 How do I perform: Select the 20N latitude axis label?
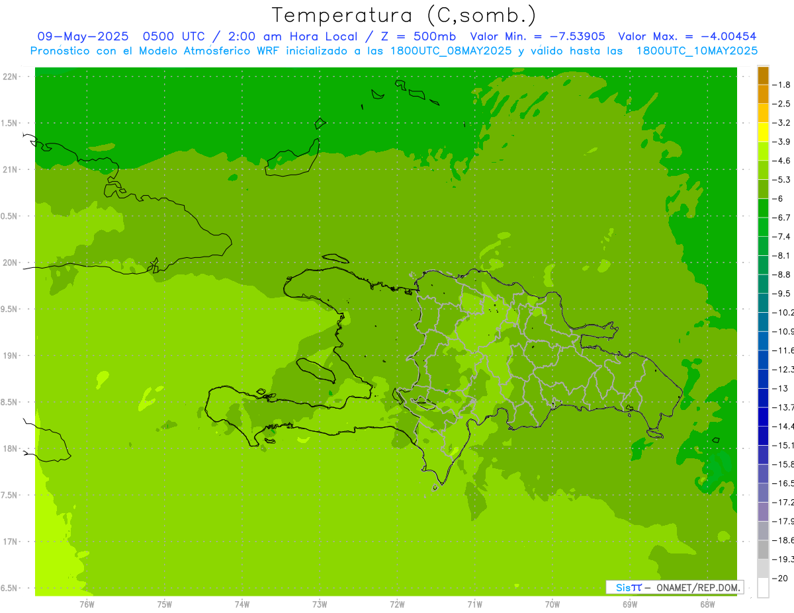coord(11,263)
